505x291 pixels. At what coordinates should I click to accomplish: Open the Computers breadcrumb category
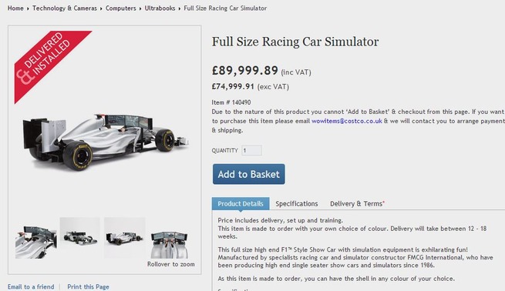pos(121,8)
